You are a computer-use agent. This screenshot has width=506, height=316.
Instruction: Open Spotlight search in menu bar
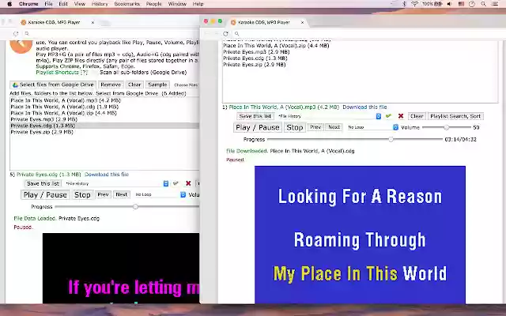click(x=483, y=4)
